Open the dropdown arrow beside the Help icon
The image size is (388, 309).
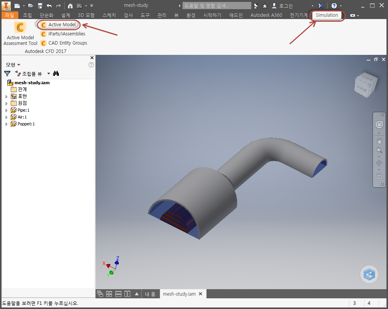point(341,6)
